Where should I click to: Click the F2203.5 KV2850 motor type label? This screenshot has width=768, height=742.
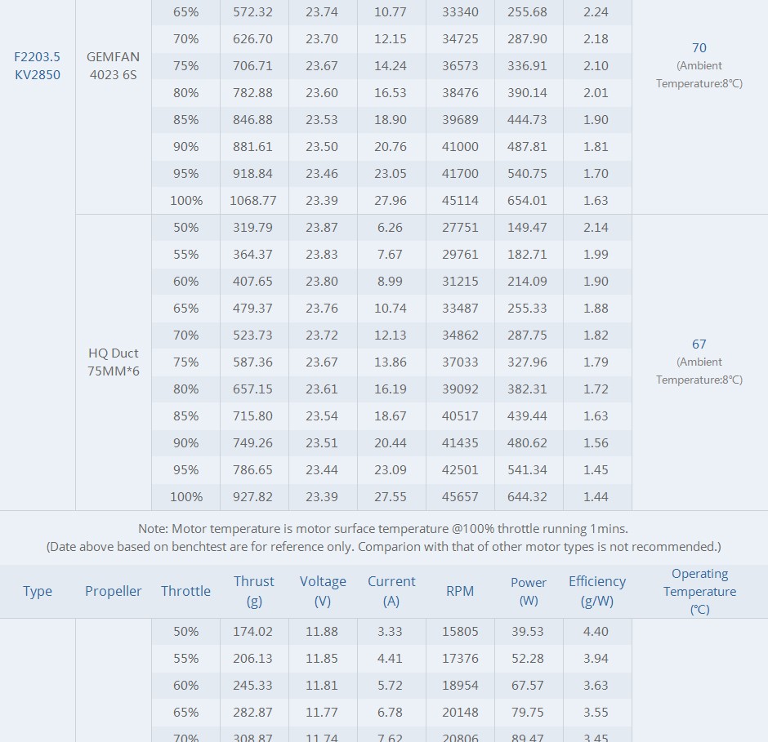pos(38,66)
